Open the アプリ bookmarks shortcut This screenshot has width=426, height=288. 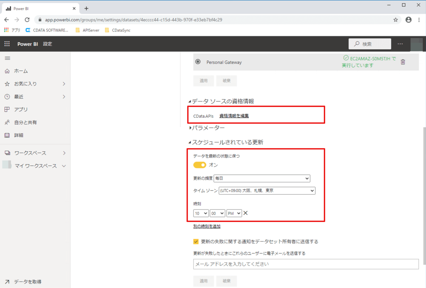tap(12, 30)
